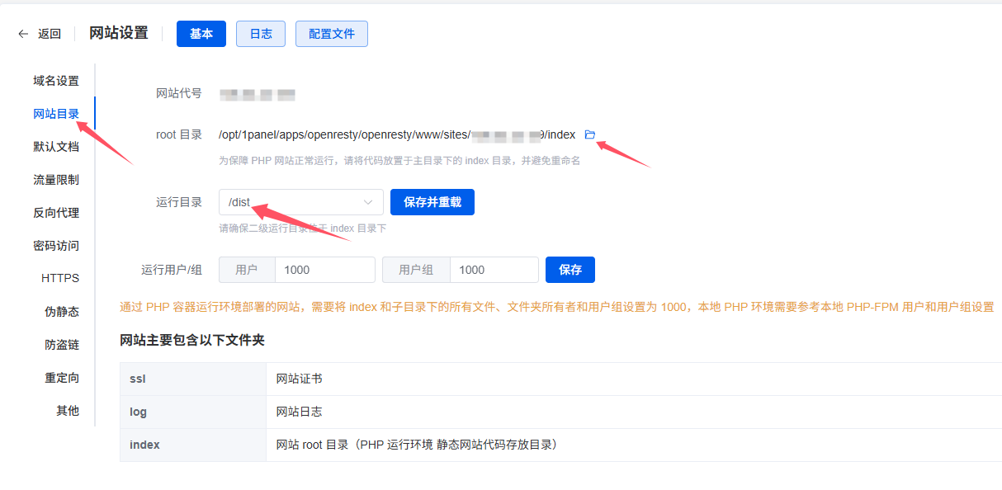Click the 用户 input field with 1000
This screenshot has width=1002, height=490.
tap(324, 270)
